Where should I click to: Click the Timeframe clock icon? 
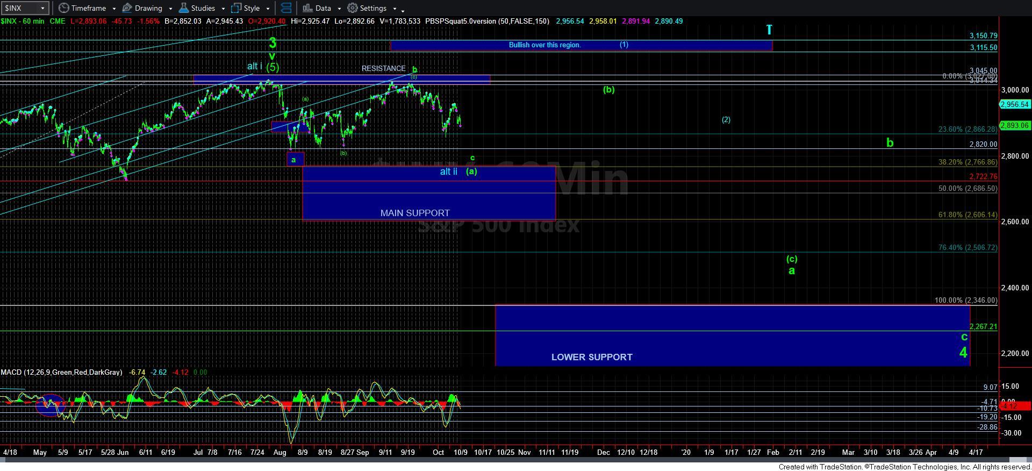(x=63, y=8)
